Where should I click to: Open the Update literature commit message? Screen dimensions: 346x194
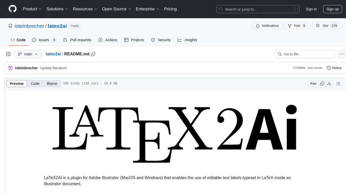pos(53,68)
